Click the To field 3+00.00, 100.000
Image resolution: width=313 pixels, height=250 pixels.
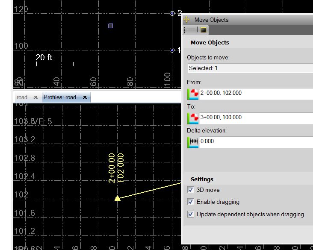click(256, 118)
